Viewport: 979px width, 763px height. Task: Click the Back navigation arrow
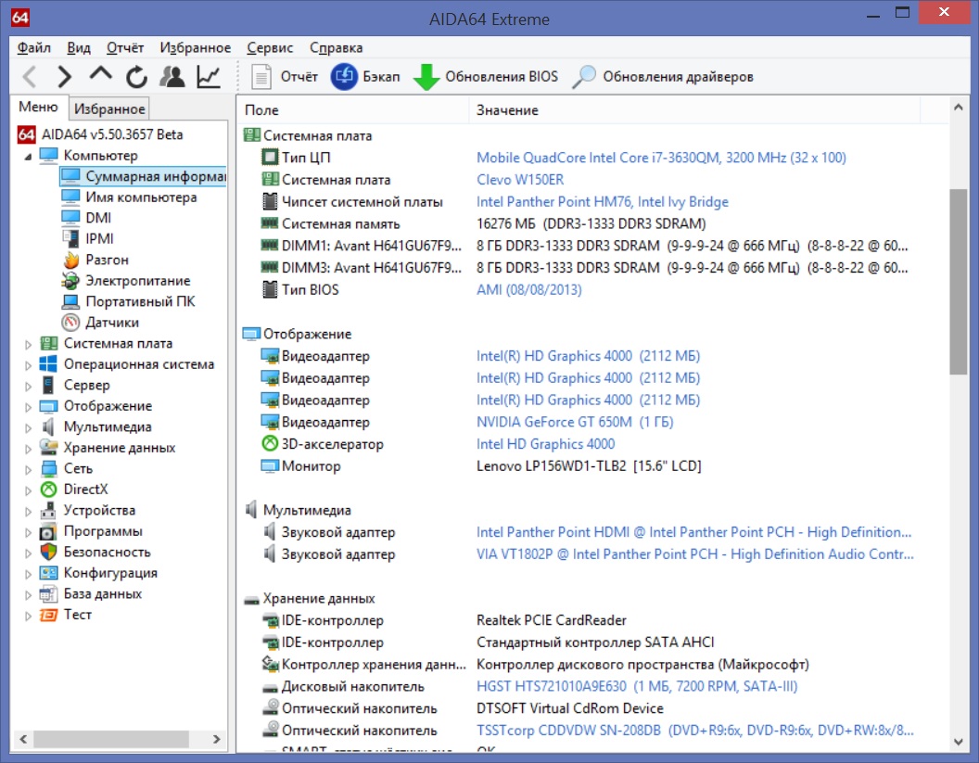pos(30,77)
